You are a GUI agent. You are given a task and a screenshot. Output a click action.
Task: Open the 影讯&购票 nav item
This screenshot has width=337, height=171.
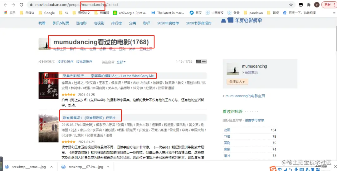[x=61, y=23]
